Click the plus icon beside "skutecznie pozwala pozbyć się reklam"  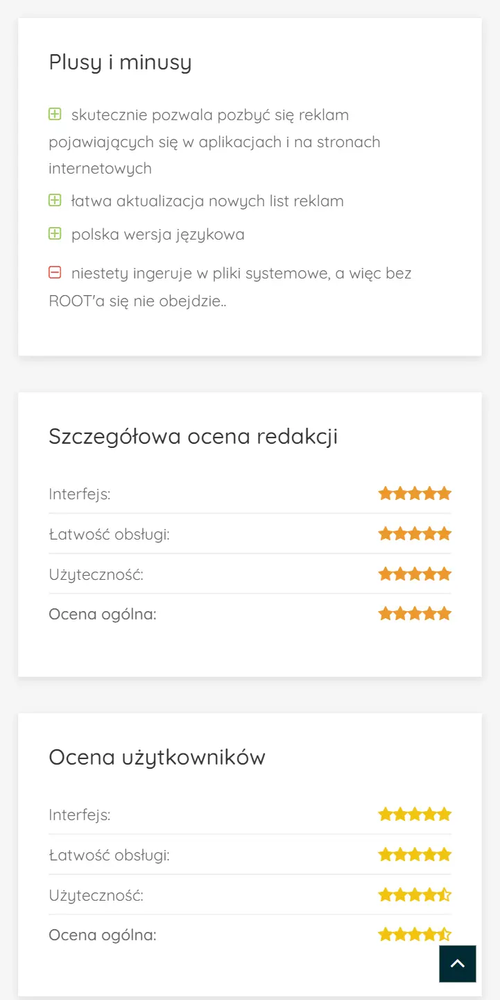[55, 114]
